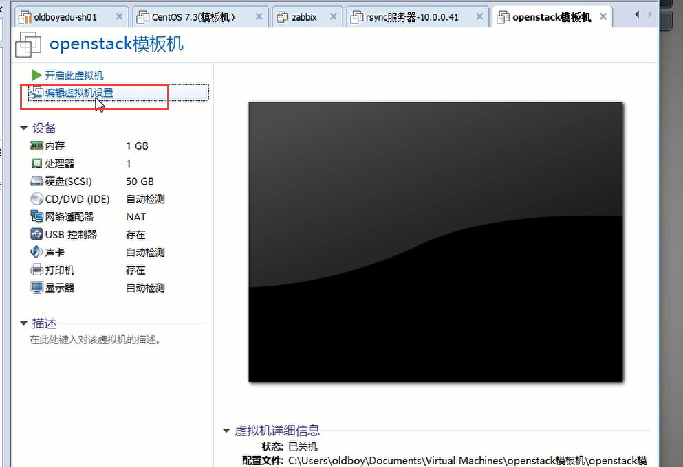
Task: Power on VM via 开启此虚拟机
Action: point(74,76)
